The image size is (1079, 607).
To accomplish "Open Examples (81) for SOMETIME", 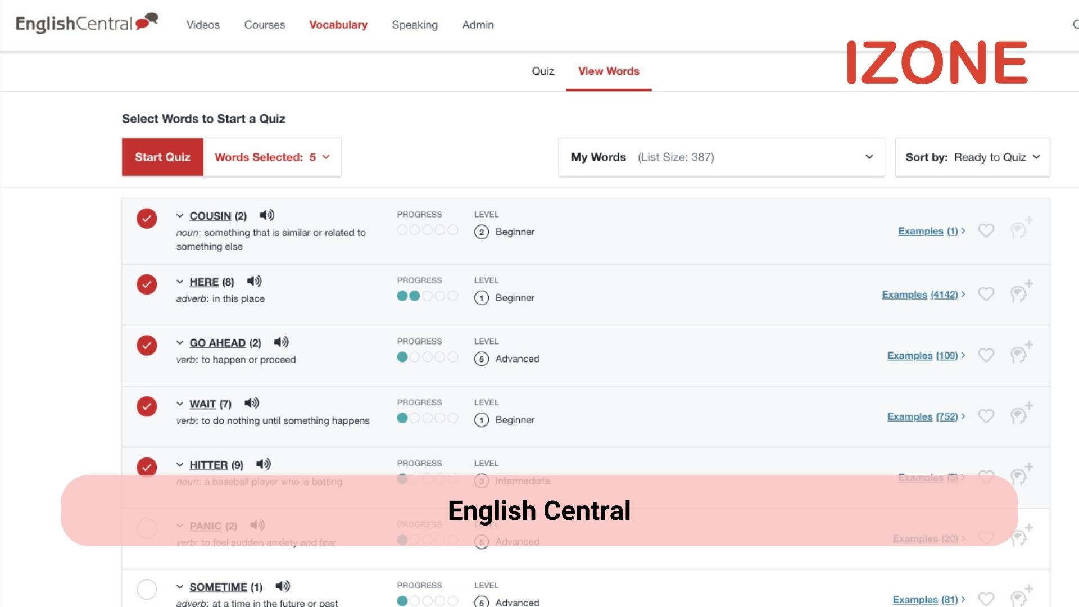I will pyautogui.click(x=929, y=600).
